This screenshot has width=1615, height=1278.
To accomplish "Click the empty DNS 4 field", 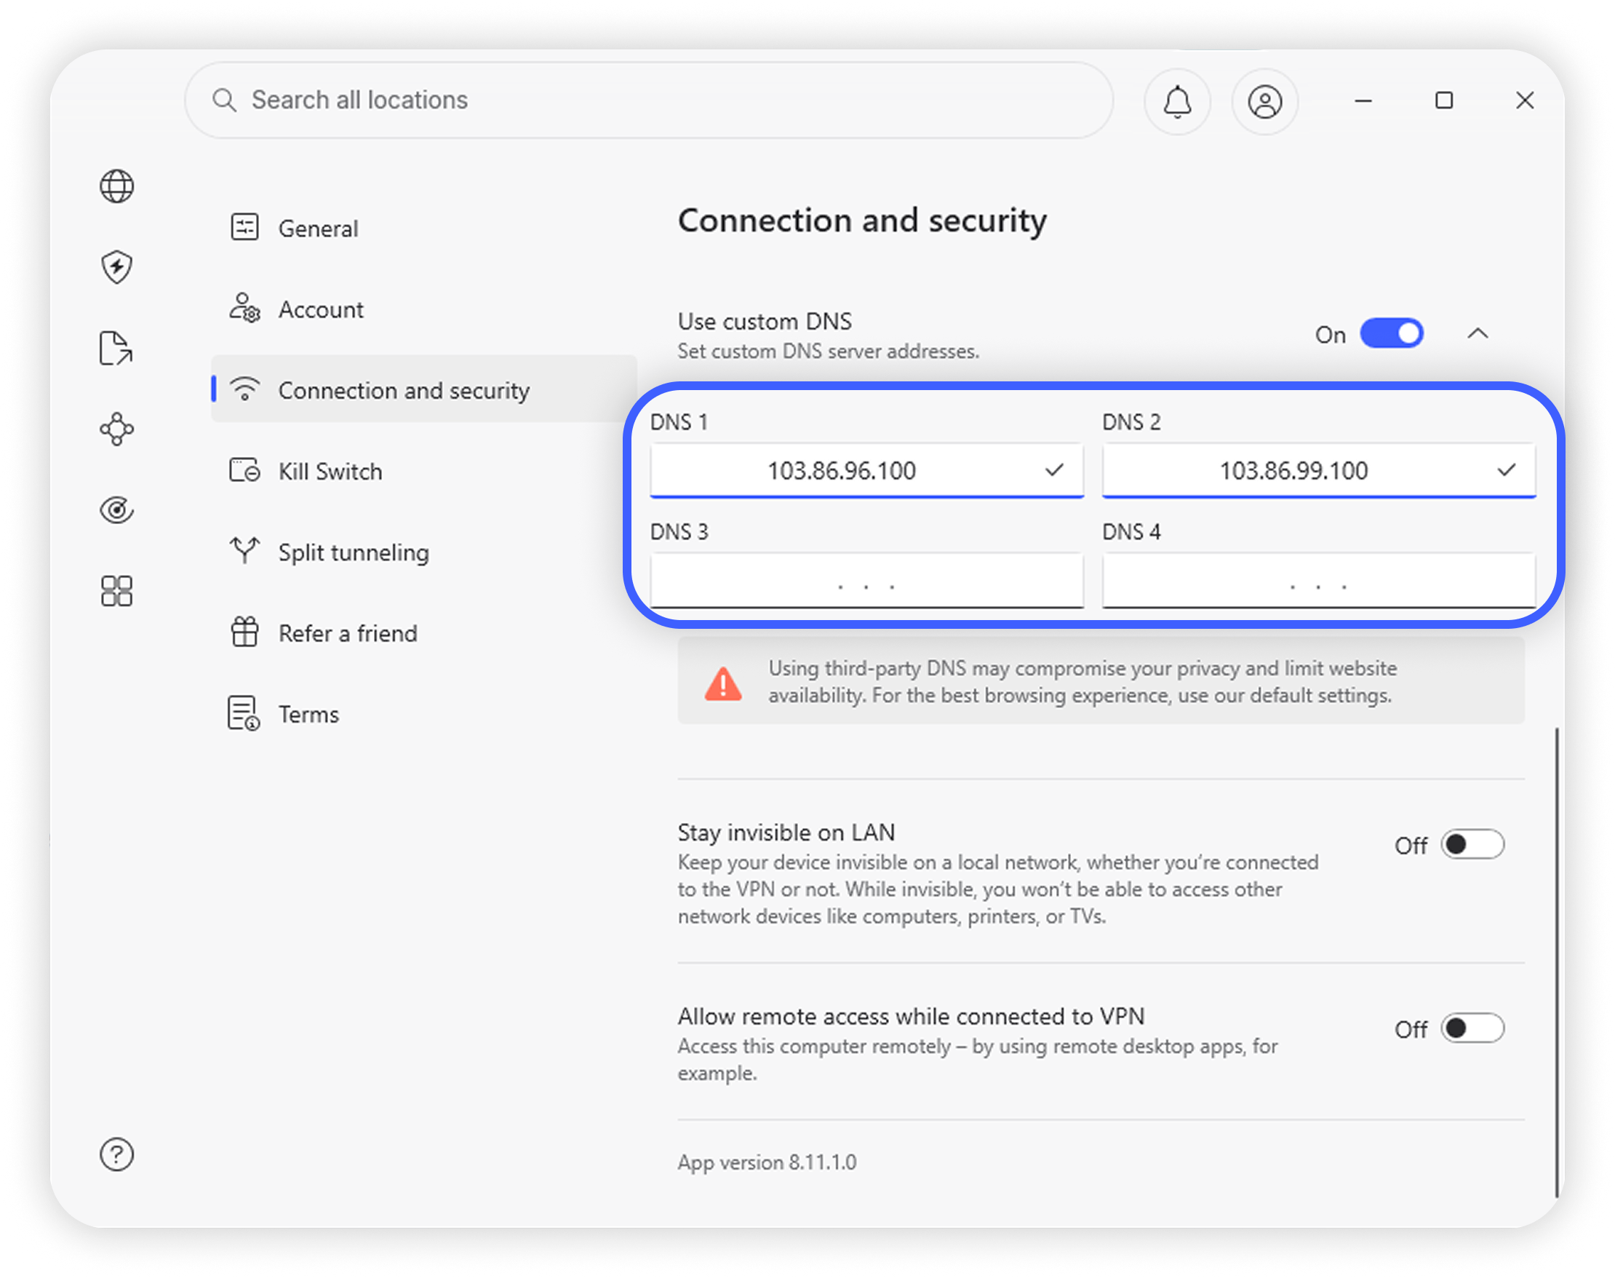I will (x=1318, y=580).
